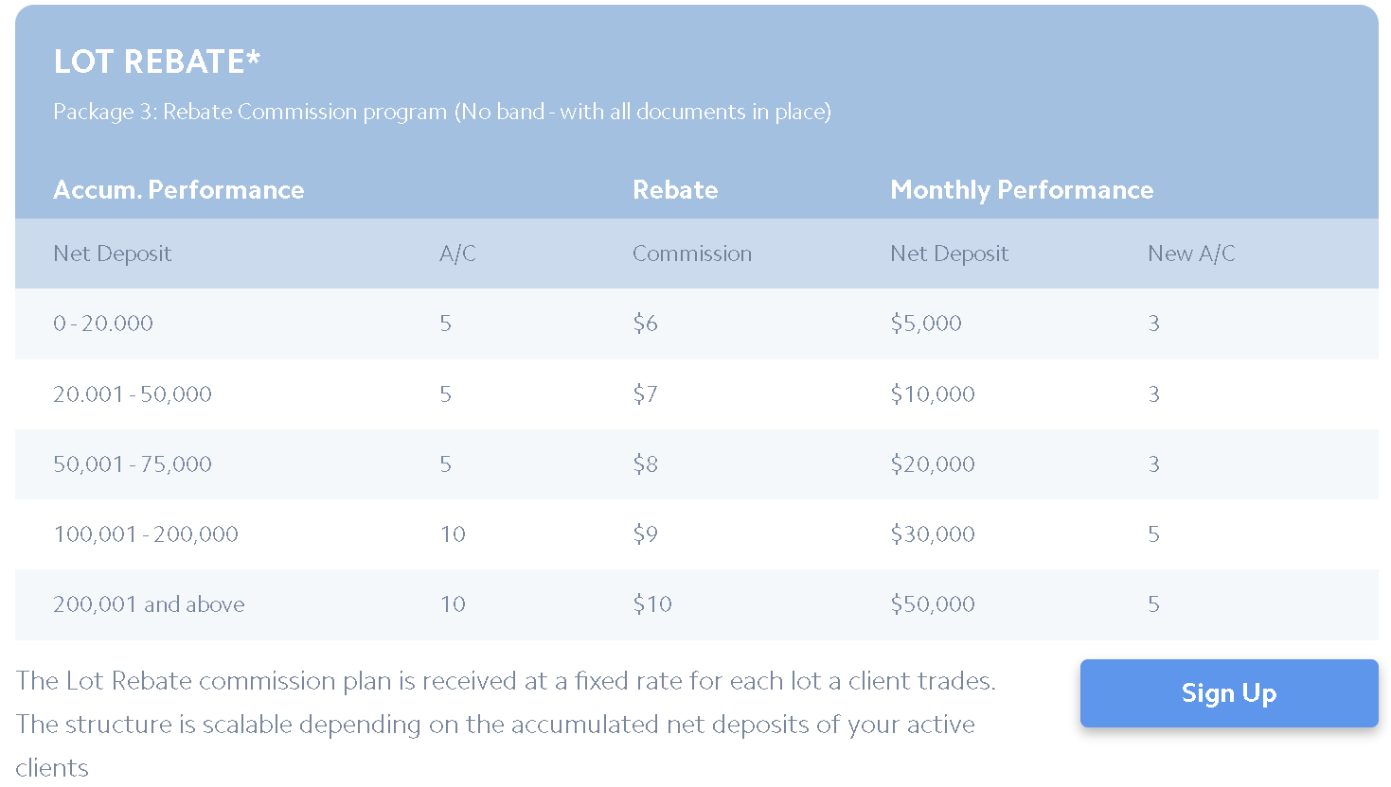
Task: Click the LOT REBATE* heading
Action: 156,62
